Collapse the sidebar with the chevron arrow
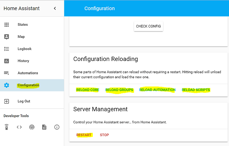This screenshot has height=146, width=229. pos(55,9)
